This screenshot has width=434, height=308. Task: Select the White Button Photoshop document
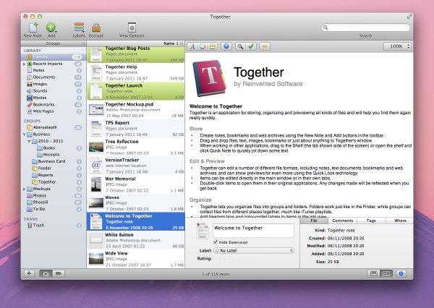point(136,241)
